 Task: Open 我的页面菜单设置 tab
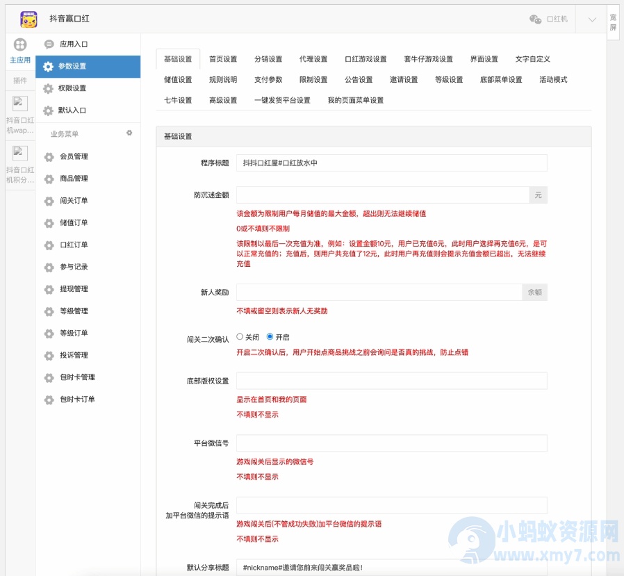pyautogui.click(x=355, y=100)
